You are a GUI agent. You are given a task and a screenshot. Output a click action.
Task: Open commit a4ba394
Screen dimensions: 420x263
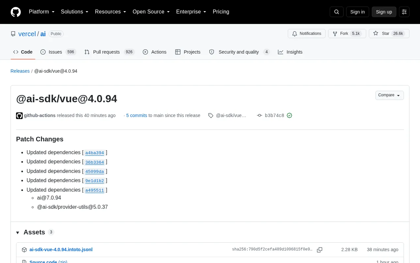[94, 153]
